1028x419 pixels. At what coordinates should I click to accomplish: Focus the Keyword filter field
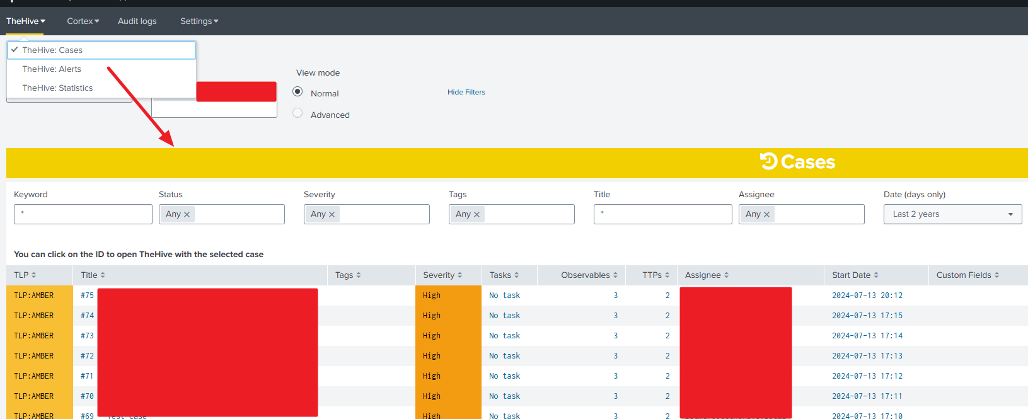pos(83,214)
